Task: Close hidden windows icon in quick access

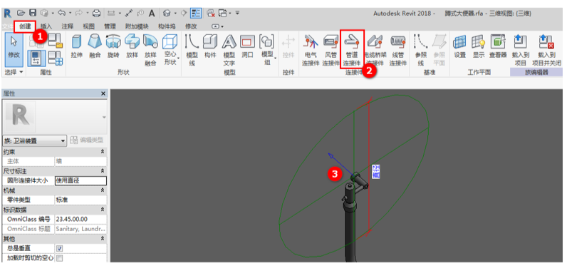Action: 211,14
